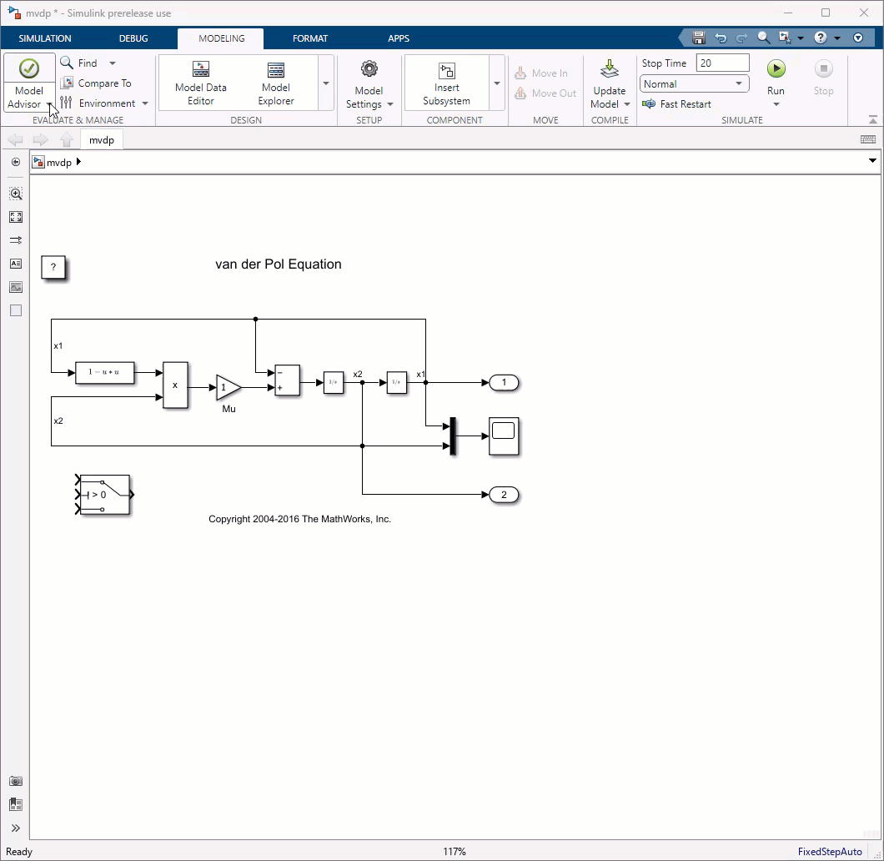
Task: Switch to the APPS tab
Action: click(399, 38)
